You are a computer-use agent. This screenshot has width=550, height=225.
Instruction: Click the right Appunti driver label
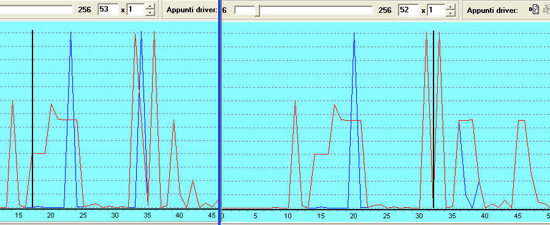click(492, 10)
